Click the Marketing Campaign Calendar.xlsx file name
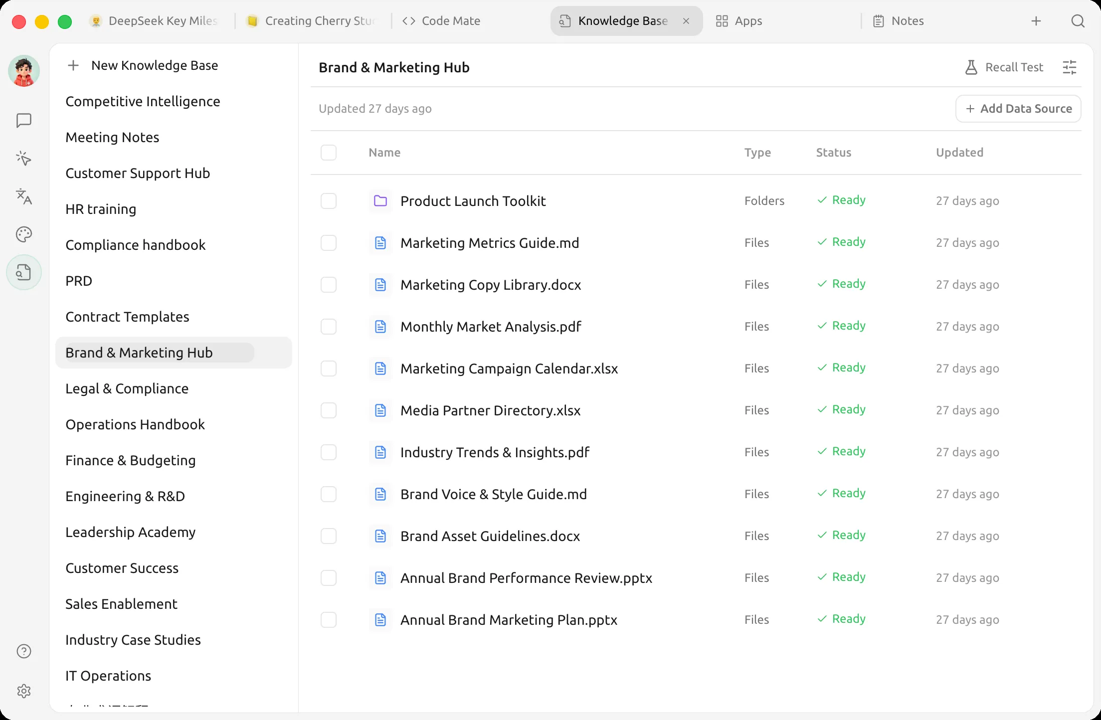1101x720 pixels. point(509,368)
